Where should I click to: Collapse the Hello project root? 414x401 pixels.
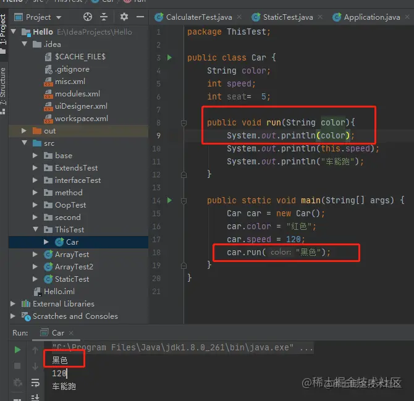pos(14,32)
